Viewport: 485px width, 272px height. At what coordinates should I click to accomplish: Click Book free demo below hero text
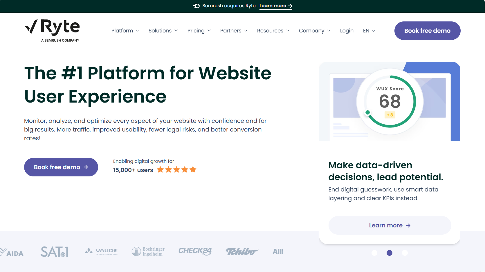tap(61, 167)
